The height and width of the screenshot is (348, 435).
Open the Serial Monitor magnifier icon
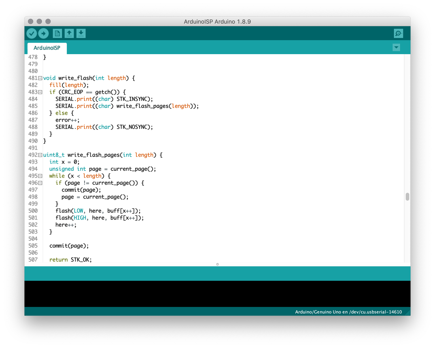pyautogui.click(x=398, y=34)
